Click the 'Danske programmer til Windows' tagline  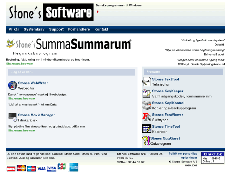click(119, 5)
